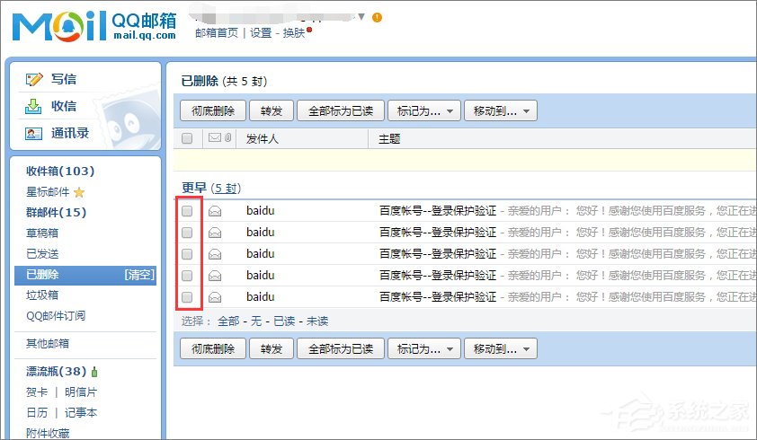Click the 未读 selection link
This screenshot has width=757, height=440.
click(317, 321)
